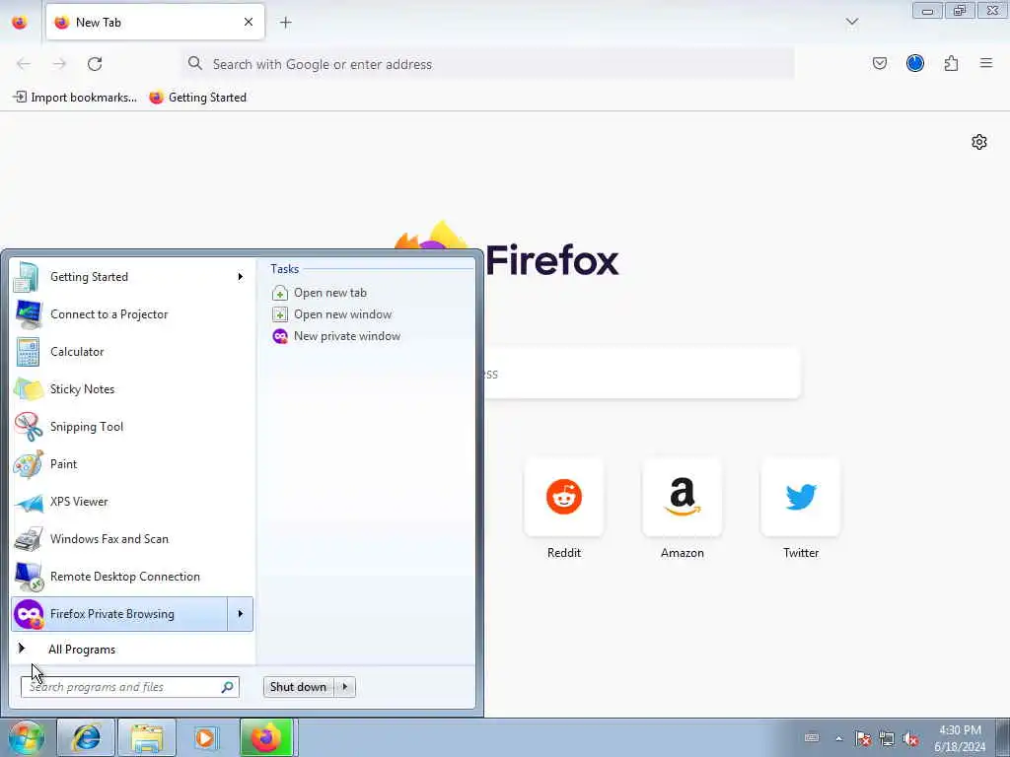Focus the address bar search field
This screenshot has height=757, width=1010.
487,64
